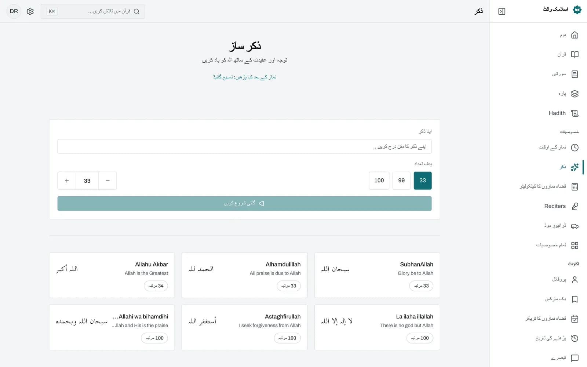Click the count value 33 field
Viewport: 587px width, 367px height.
coord(87,181)
